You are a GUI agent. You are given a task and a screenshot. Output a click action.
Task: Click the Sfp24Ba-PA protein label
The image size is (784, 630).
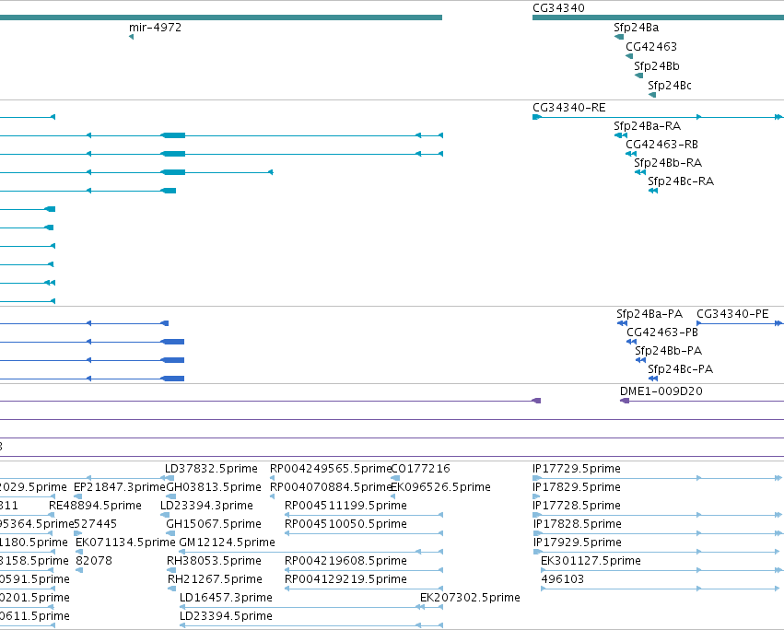(649, 314)
